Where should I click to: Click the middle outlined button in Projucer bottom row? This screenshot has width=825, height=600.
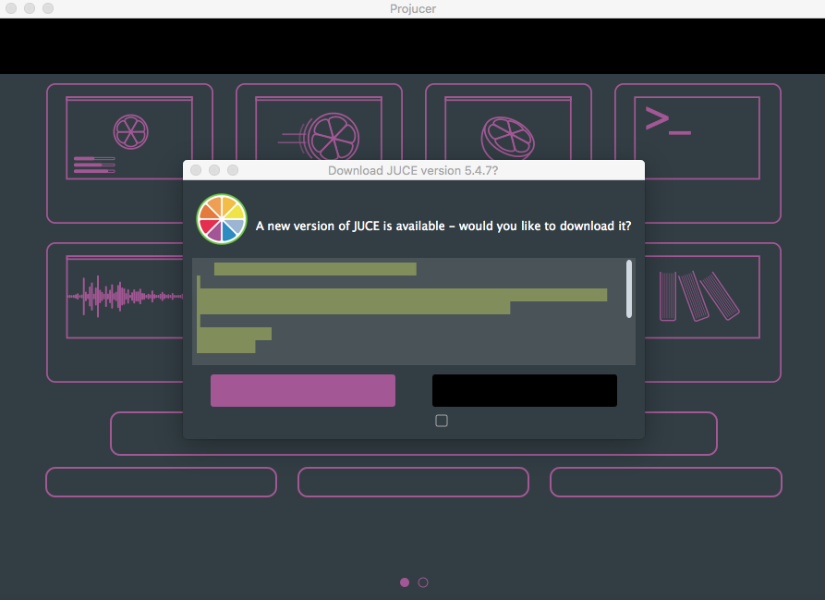click(413, 482)
